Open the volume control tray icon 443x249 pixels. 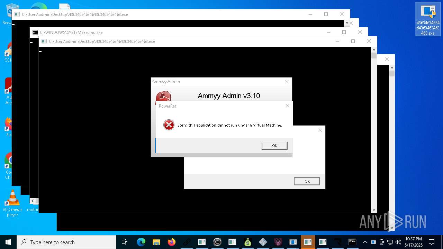(x=398, y=242)
